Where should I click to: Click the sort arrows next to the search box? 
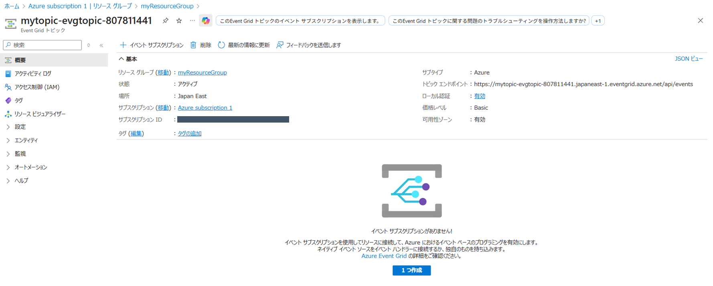(x=89, y=45)
